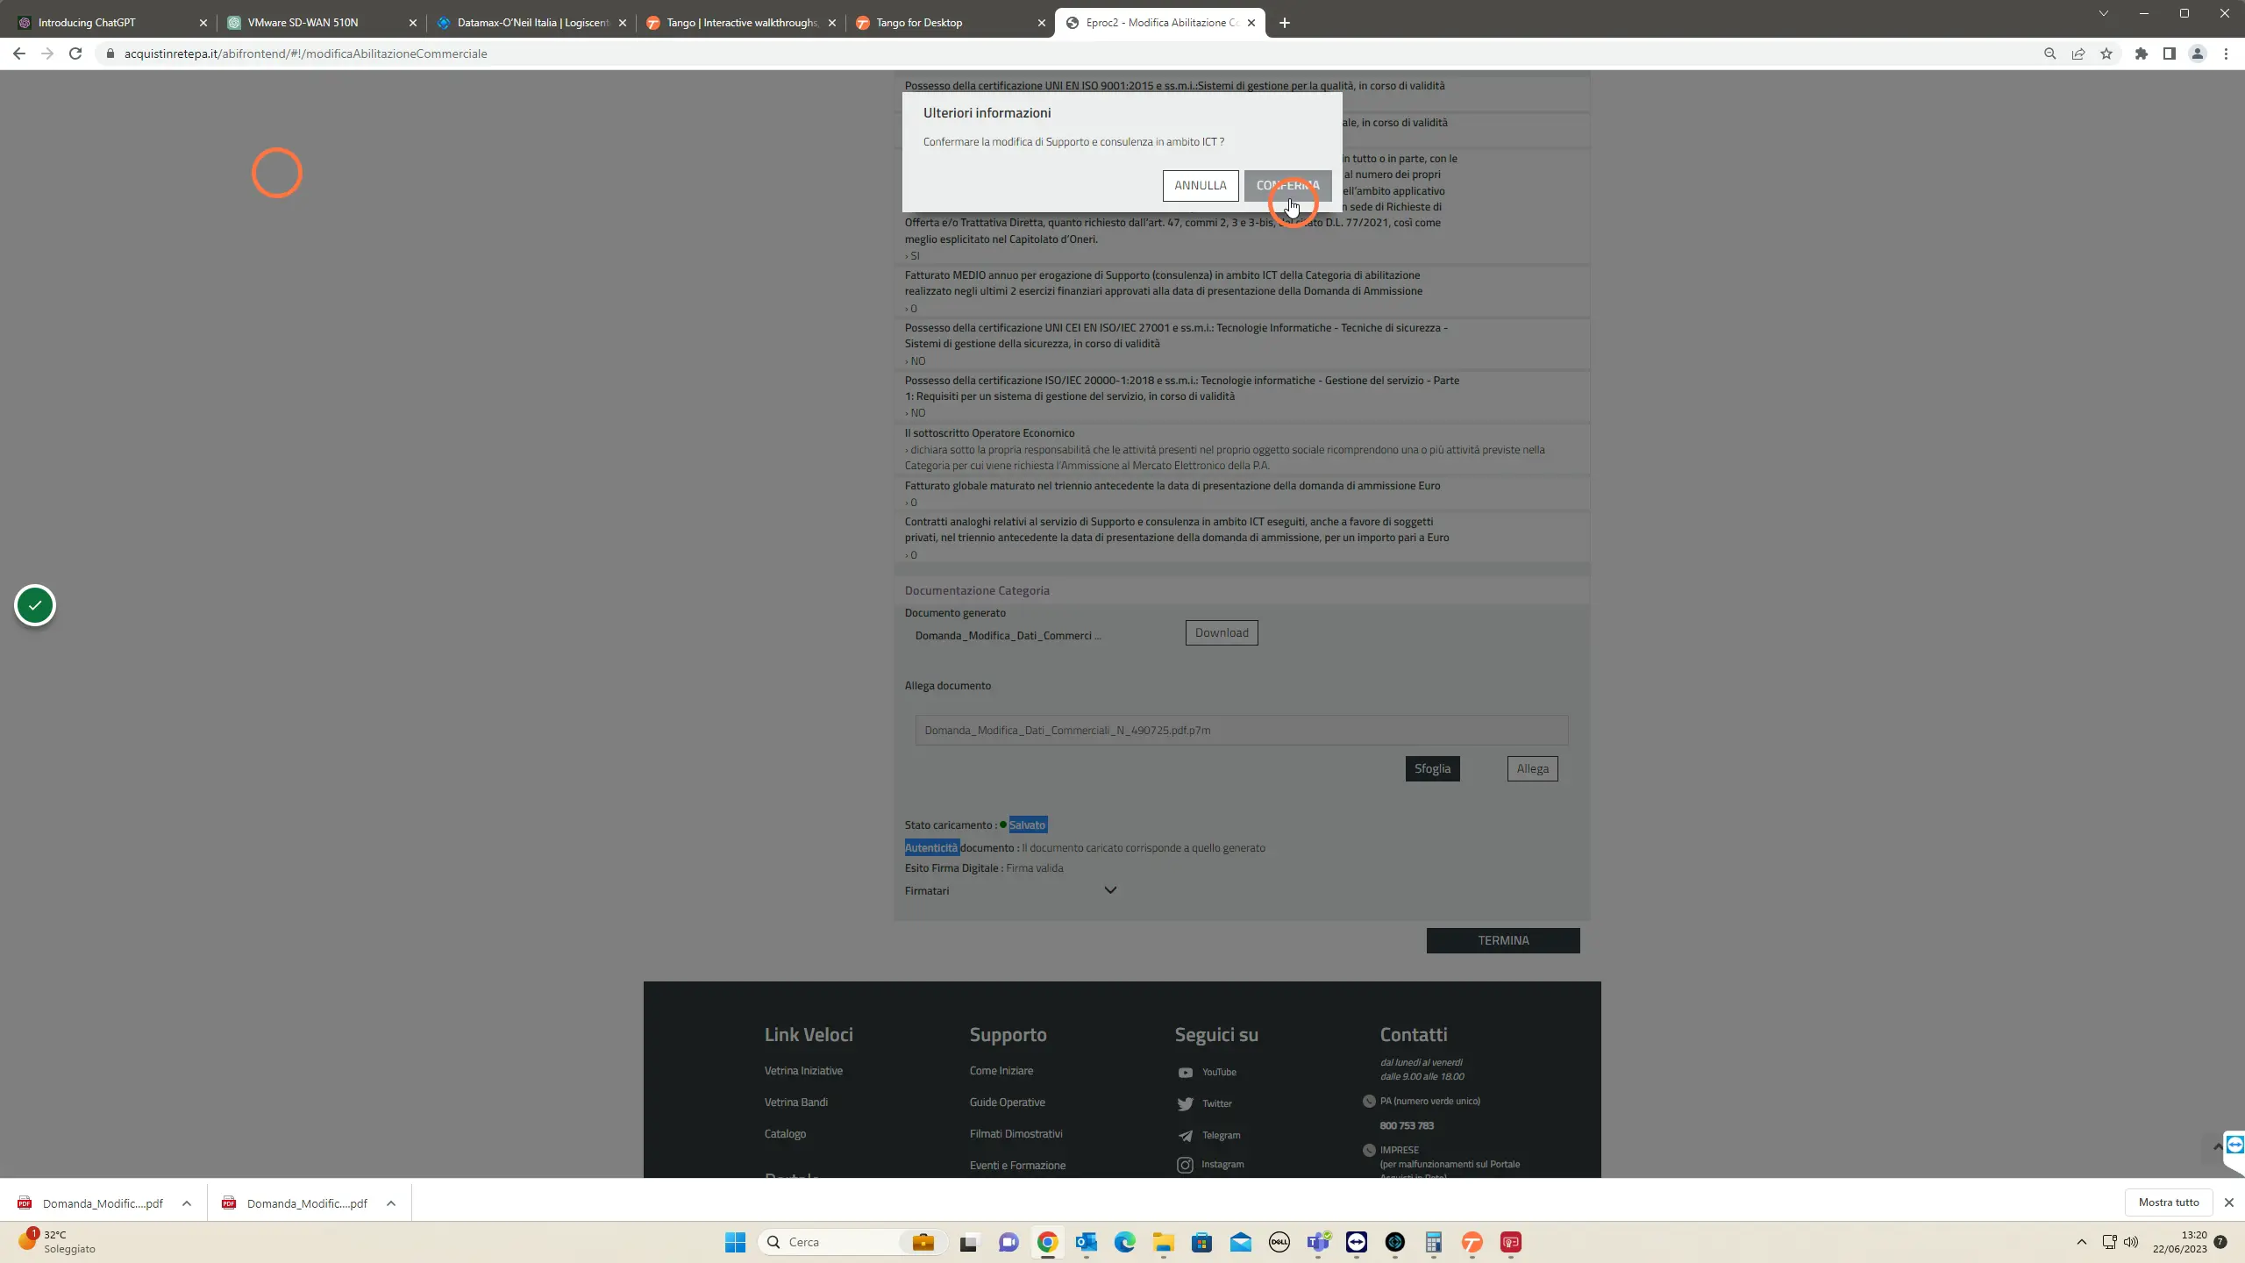Show all downloads with Mostra tutto
The width and height of the screenshot is (2245, 1263).
click(x=2169, y=1202)
